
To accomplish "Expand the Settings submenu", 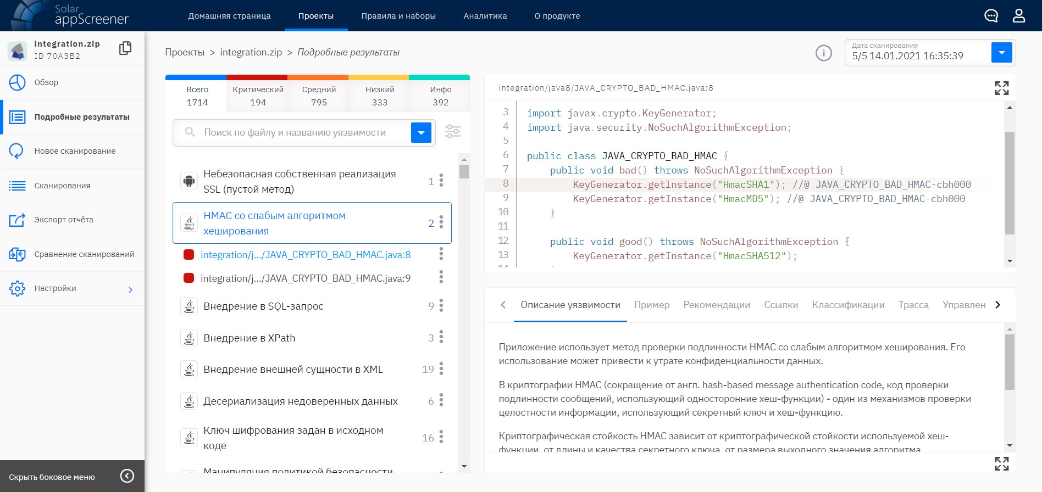I will pos(130,289).
